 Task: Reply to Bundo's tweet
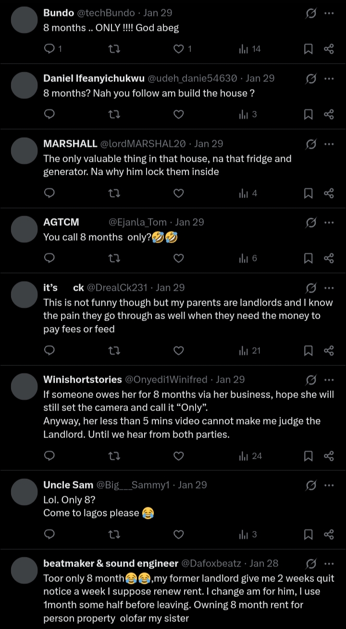coord(49,49)
